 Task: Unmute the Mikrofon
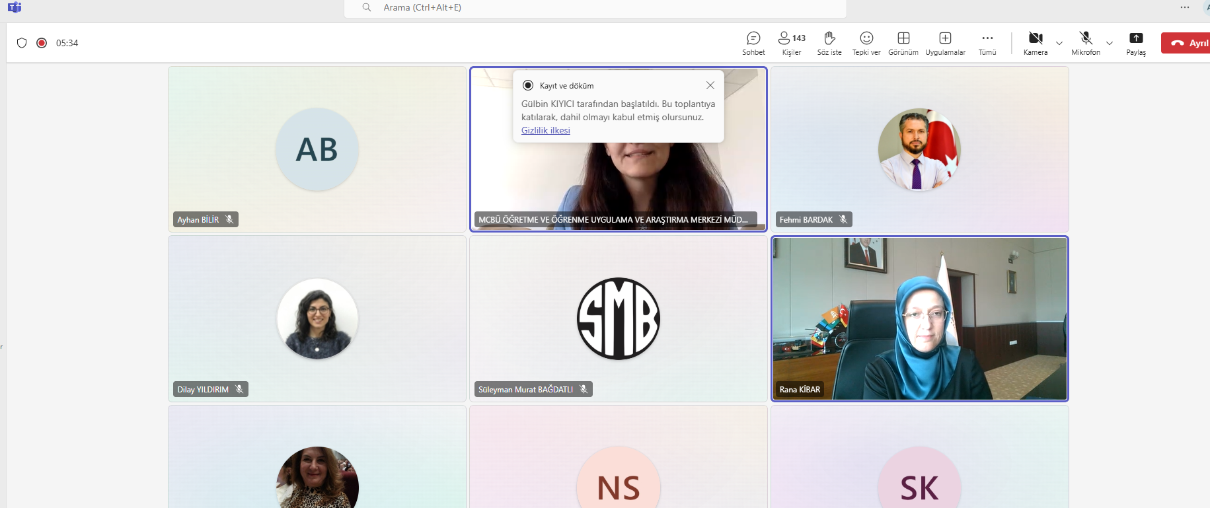pyautogui.click(x=1086, y=44)
